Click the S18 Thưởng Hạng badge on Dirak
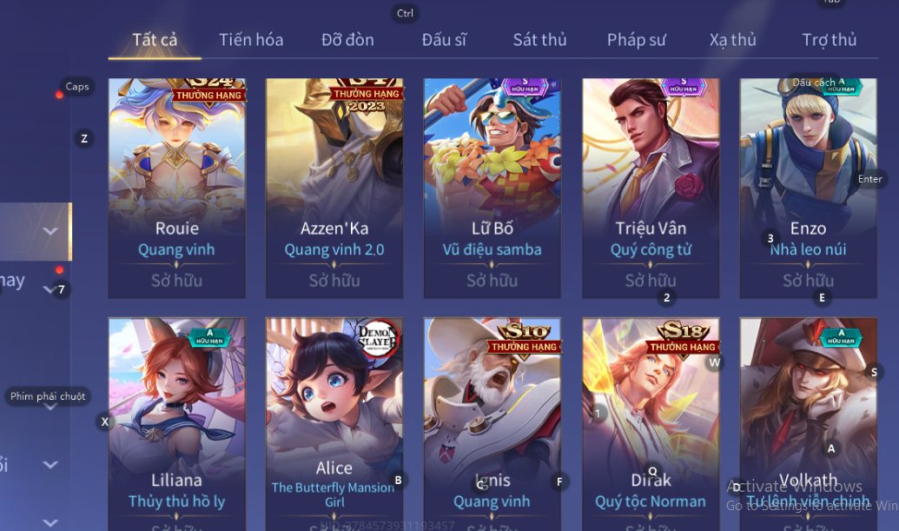Image resolution: width=899 pixels, height=531 pixels. [682, 338]
